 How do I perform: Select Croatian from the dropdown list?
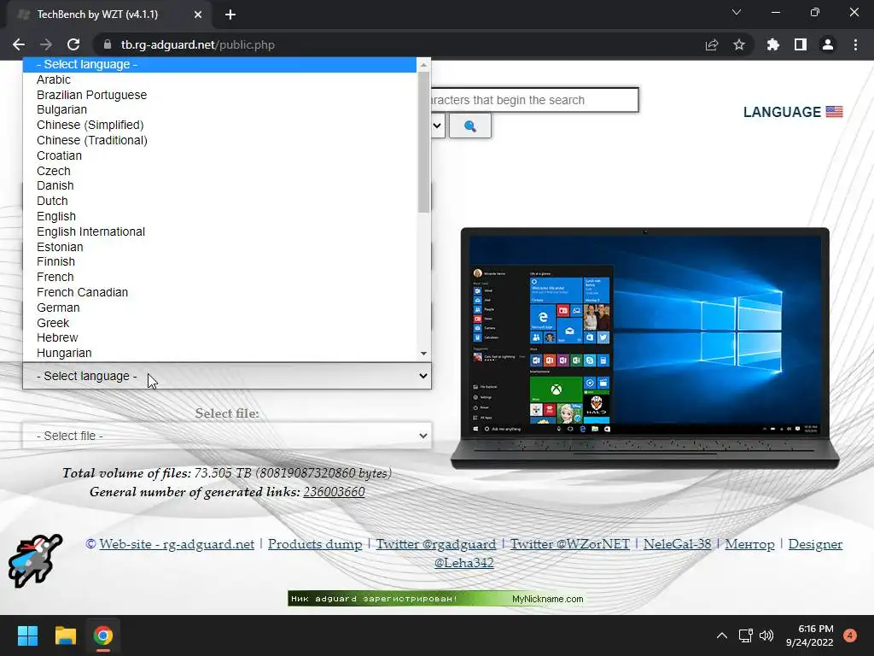coord(219,155)
